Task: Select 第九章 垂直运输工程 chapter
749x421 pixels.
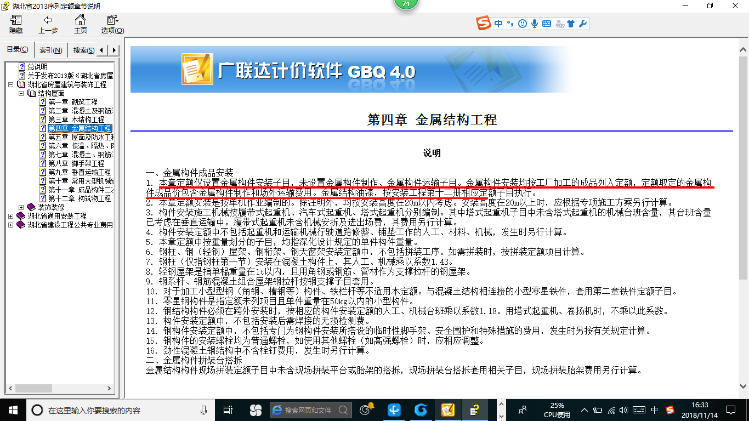Action: (x=80, y=172)
